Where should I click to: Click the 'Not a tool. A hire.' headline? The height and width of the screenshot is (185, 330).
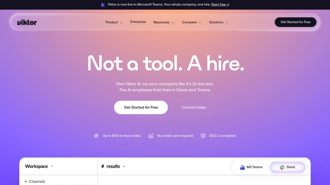(x=166, y=63)
